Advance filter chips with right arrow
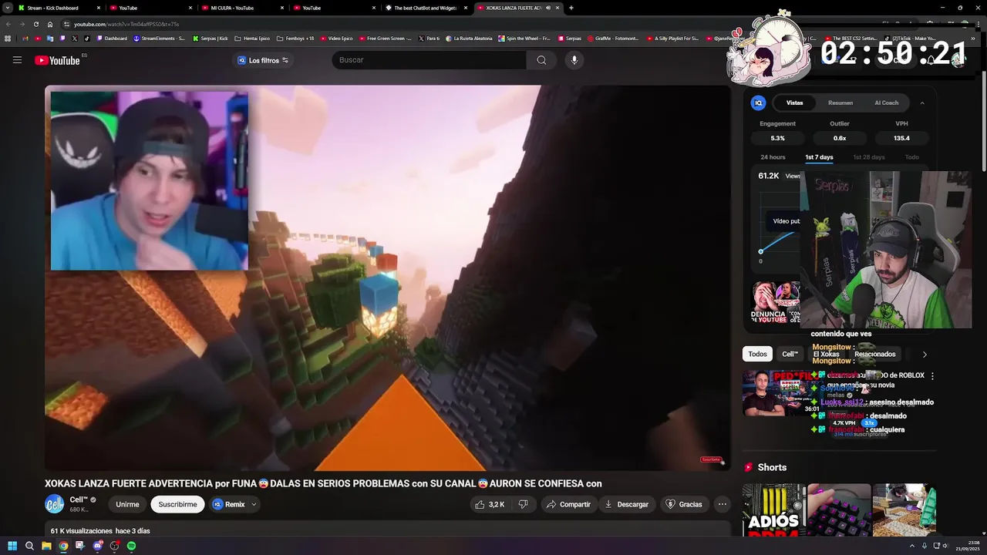 click(x=925, y=355)
